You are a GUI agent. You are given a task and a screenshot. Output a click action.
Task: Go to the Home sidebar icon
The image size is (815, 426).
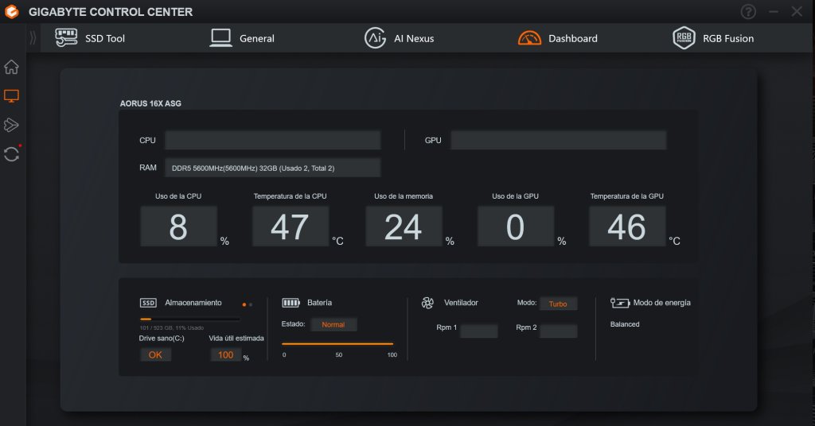pyautogui.click(x=11, y=67)
